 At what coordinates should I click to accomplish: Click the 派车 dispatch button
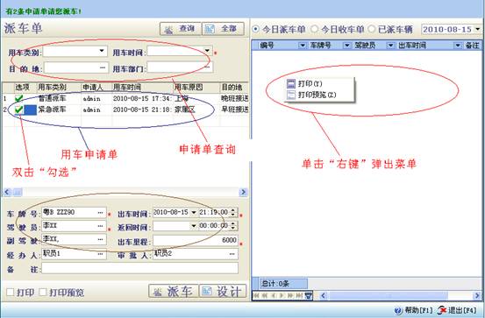tap(174, 291)
